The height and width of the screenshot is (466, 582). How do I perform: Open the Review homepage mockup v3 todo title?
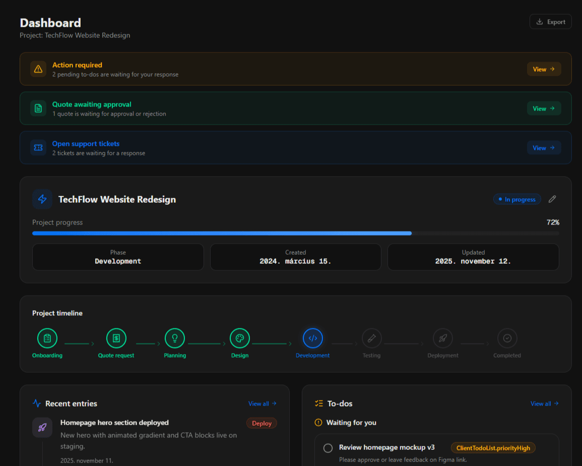(x=387, y=447)
